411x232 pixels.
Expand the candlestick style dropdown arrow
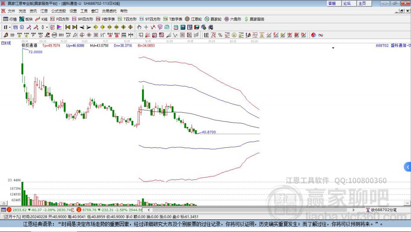(47, 27)
